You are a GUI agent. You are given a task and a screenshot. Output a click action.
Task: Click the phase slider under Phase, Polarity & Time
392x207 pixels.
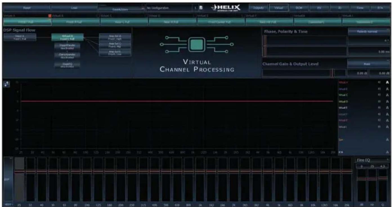pos(304,41)
